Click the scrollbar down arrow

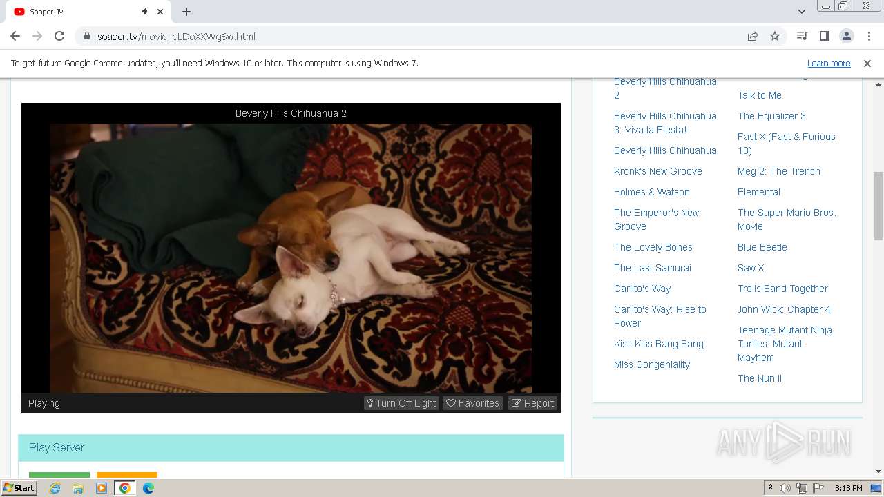pyautogui.click(x=878, y=471)
